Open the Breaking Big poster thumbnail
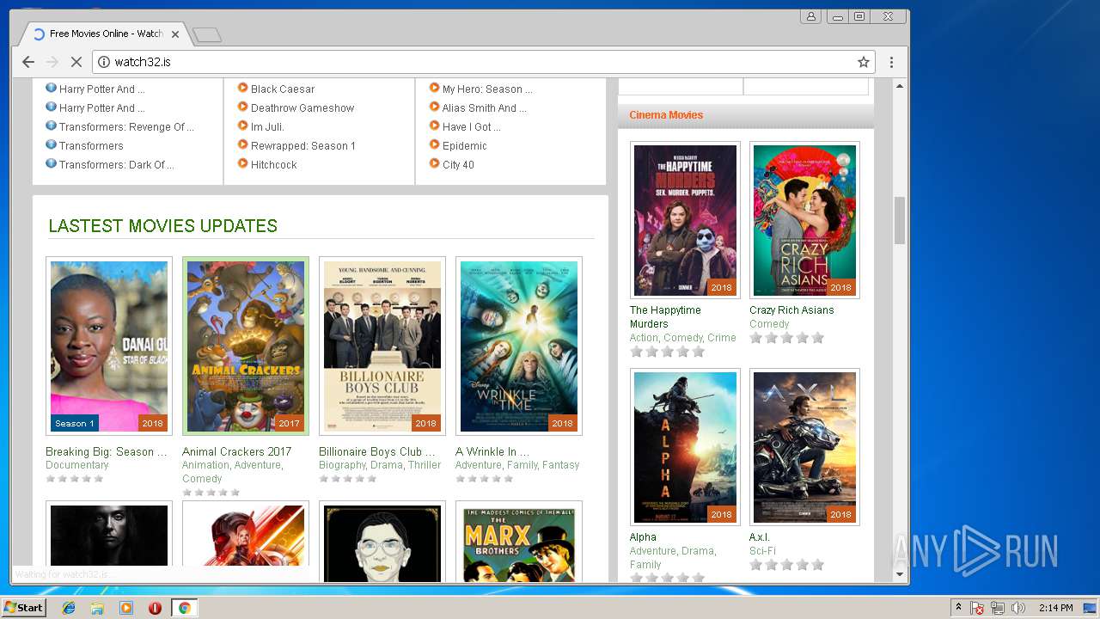 pos(109,346)
